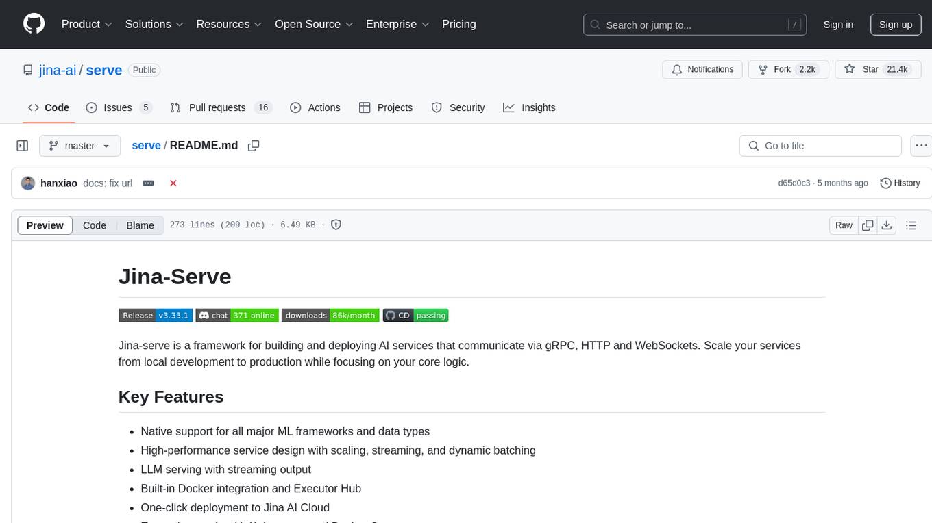Click the chat 371 online badge
Viewport: 932px width, 523px height.
coord(237,316)
